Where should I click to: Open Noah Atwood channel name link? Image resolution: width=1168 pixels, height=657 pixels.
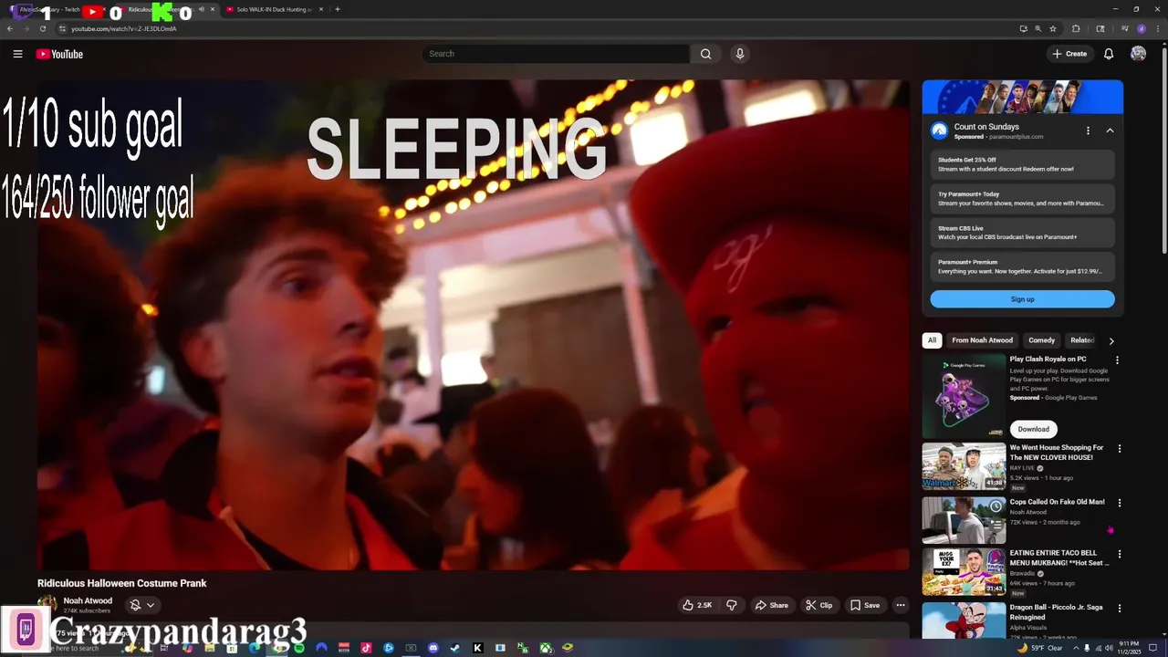coord(88,600)
